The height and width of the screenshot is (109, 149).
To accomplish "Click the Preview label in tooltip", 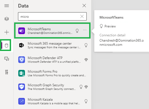I will 110,26.
